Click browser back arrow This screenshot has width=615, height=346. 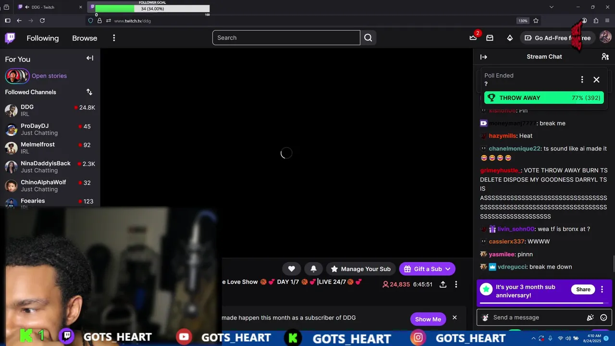click(19, 21)
